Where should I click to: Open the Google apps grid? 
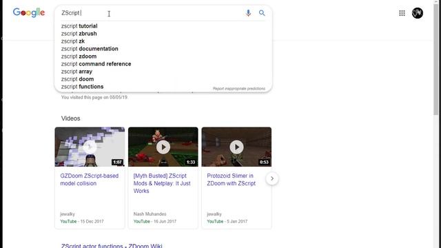(402, 13)
